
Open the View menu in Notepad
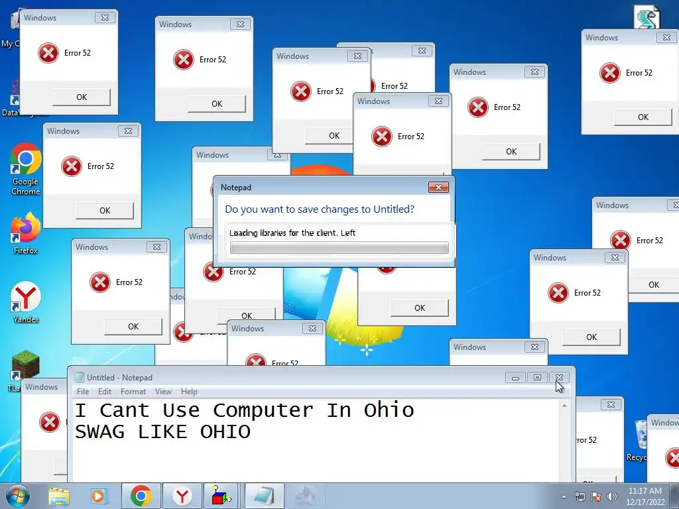(x=163, y=392)
